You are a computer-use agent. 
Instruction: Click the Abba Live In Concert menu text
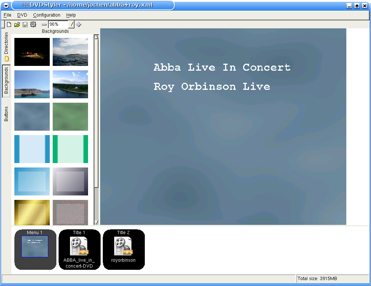click(222, 68)
